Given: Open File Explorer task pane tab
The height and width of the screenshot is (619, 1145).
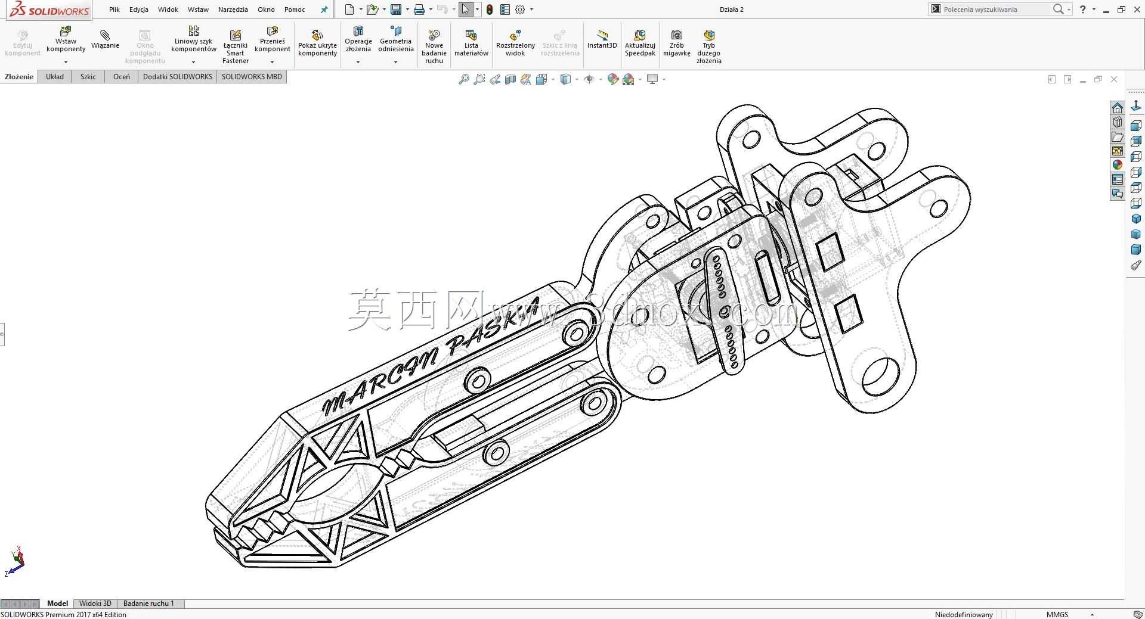Looking at the screenshot, I should click(x=1117, y=136).
